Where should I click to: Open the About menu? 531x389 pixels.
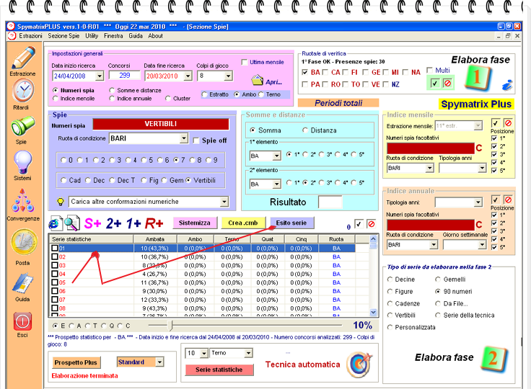click(155, 36)
